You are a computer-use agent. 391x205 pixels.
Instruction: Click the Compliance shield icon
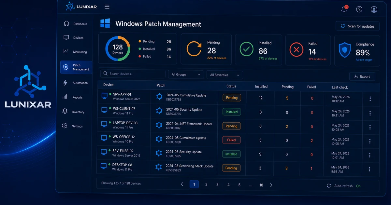pos(345,50)
